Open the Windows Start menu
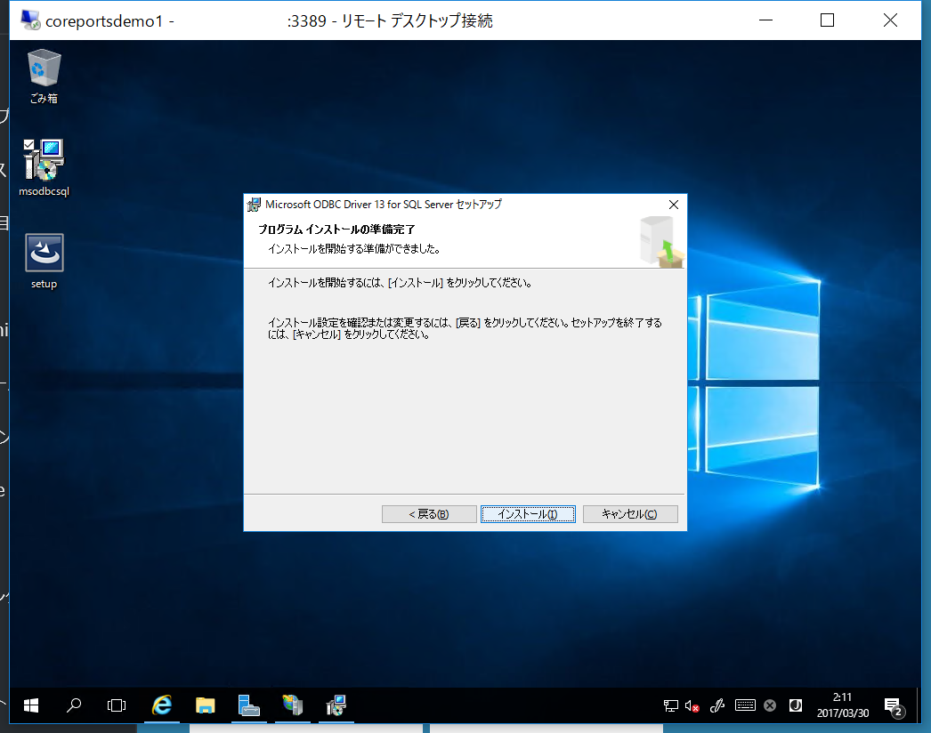931x733 pixels. [x=31, y=705]
